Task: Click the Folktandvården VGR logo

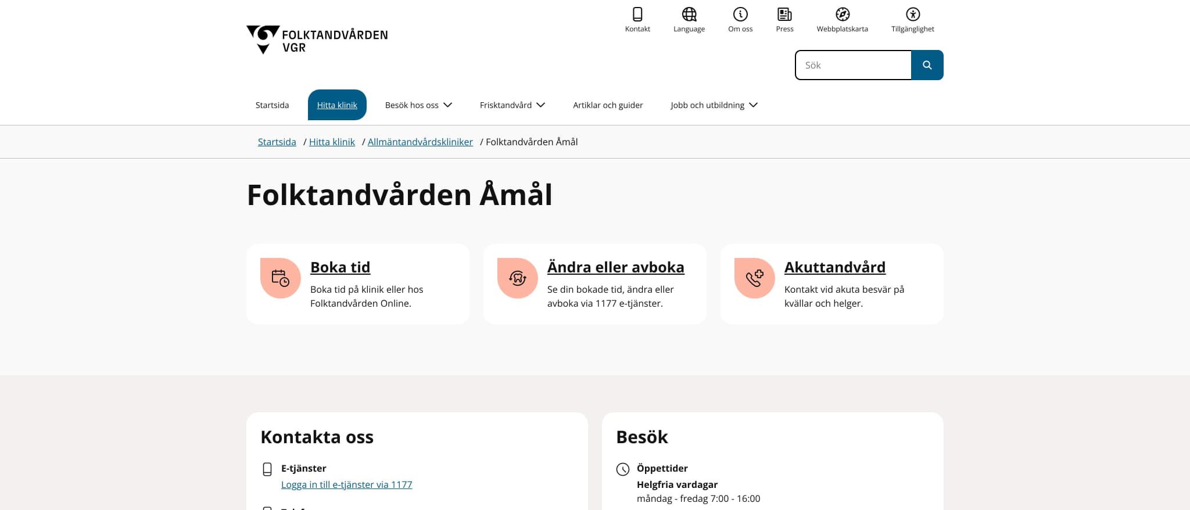Action: pos(317,39)
